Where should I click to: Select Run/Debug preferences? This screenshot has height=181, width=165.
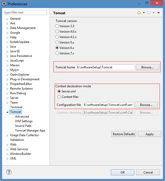click(18, 93)
